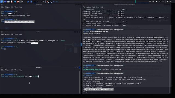Click 'ofuscadordepython.txt' in the ls output
The height and width of the screenshot is (98, 175).
coord(112,69)
